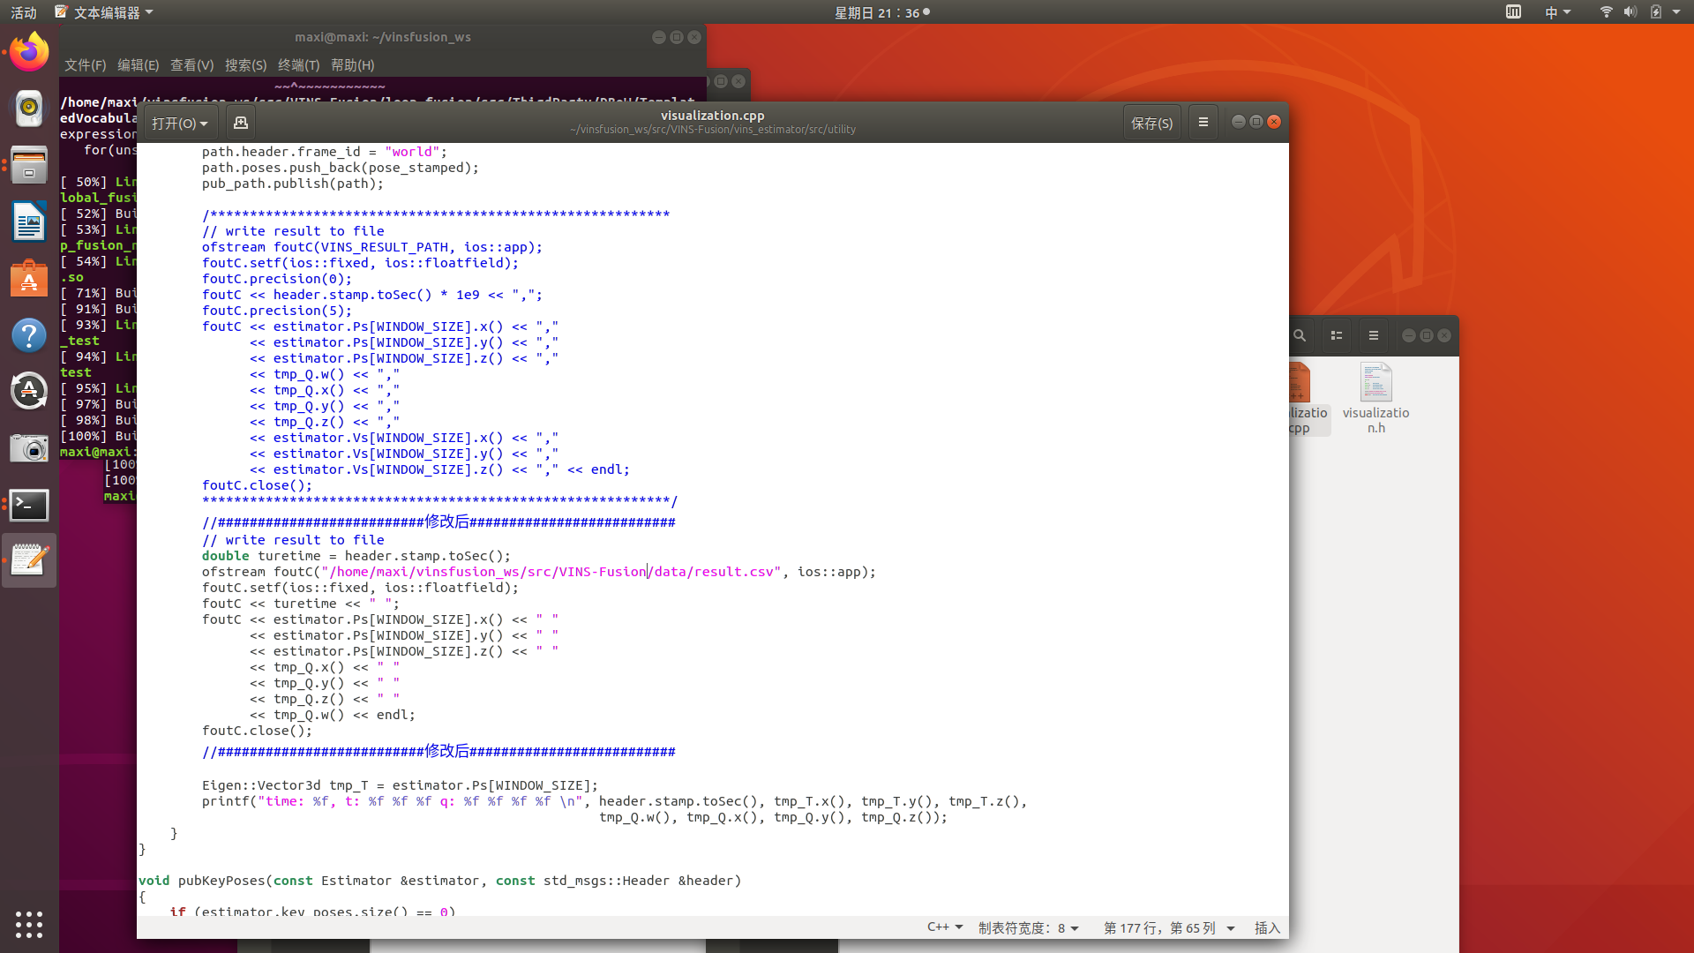1694x953 pixels.
Task: Show applications grid in dock
Action: pyautogui.click(x=29, y=924)
